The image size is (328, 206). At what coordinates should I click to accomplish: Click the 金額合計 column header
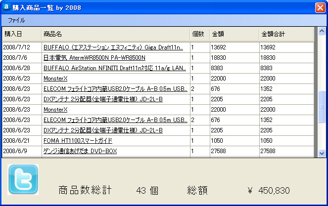click(x=286, y=34)
